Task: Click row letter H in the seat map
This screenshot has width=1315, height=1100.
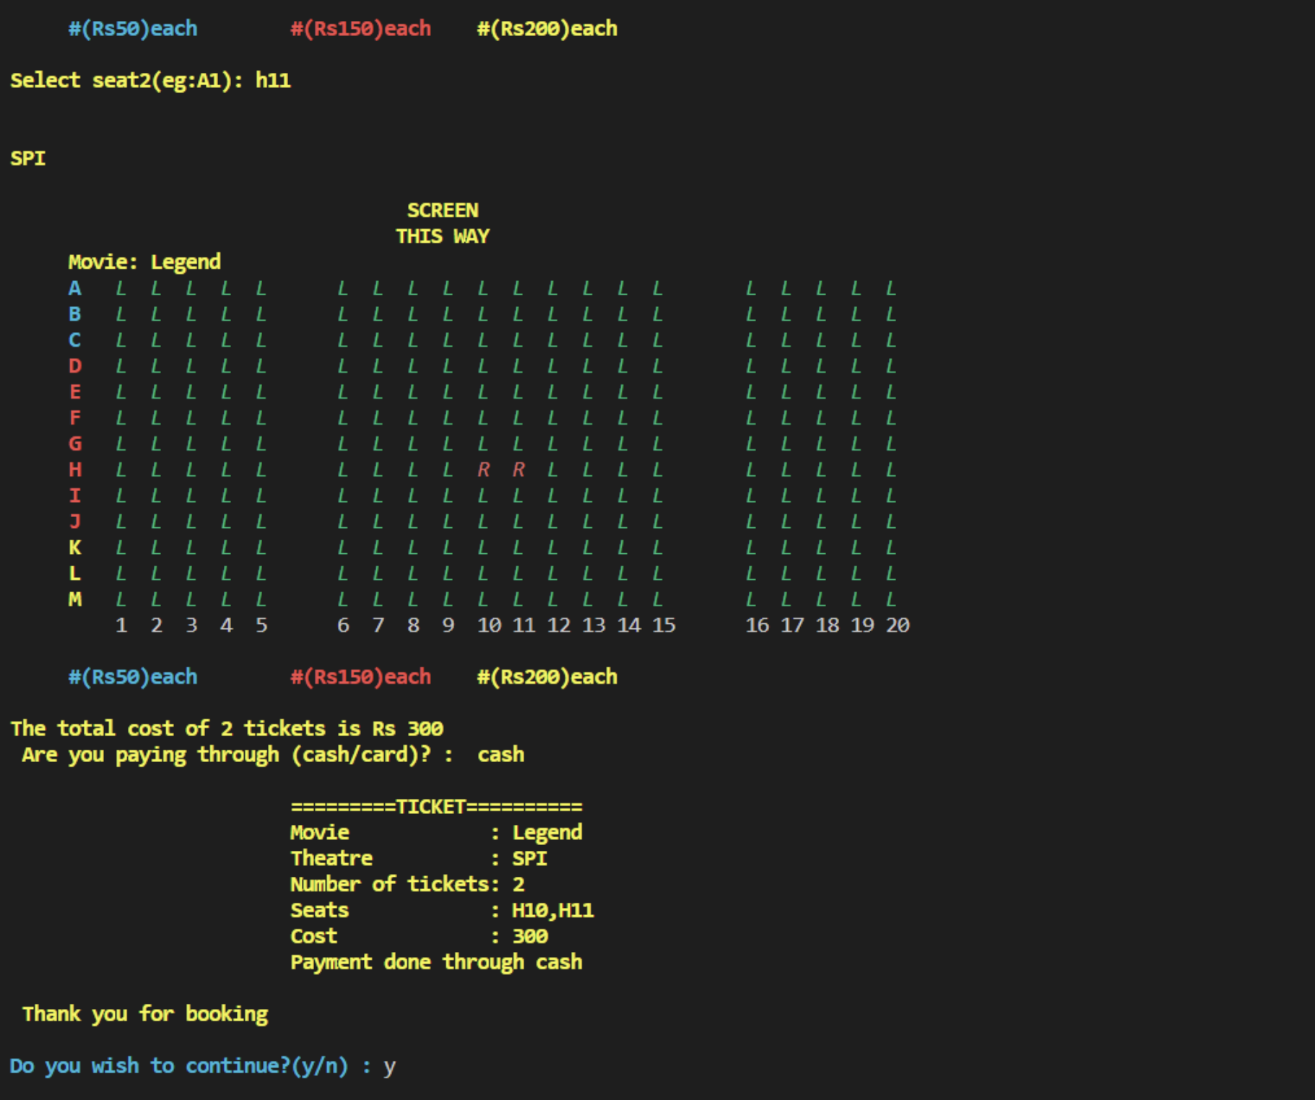Action: point(75,470)
